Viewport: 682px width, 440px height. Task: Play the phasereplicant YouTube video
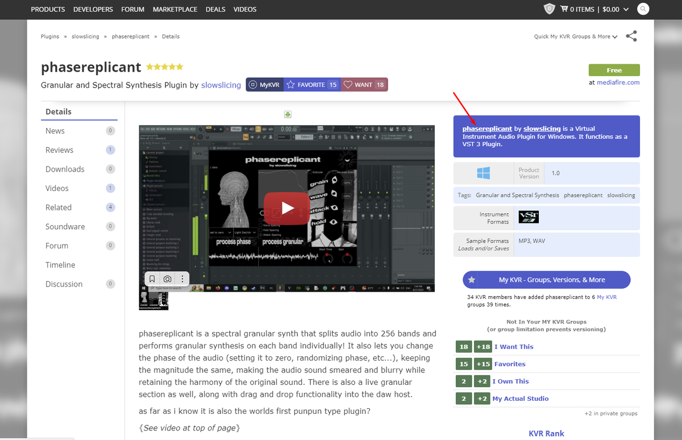click(287, 208)
